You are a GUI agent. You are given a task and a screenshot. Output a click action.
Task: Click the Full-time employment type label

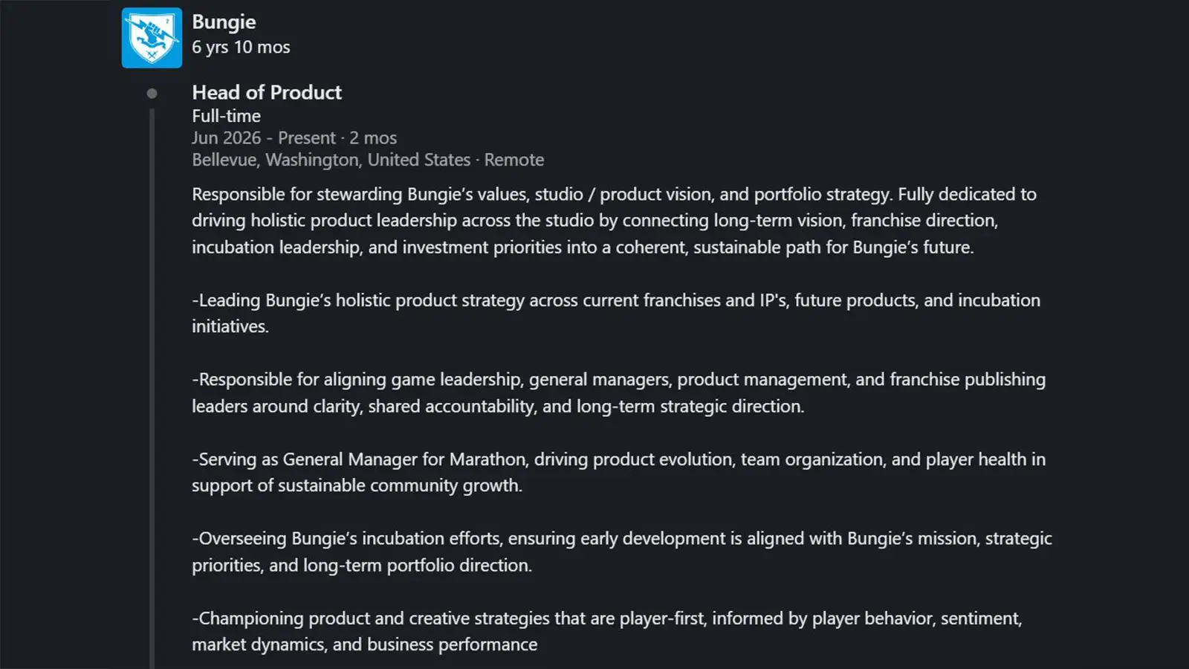pyautogui.click(x=226, y=116)
